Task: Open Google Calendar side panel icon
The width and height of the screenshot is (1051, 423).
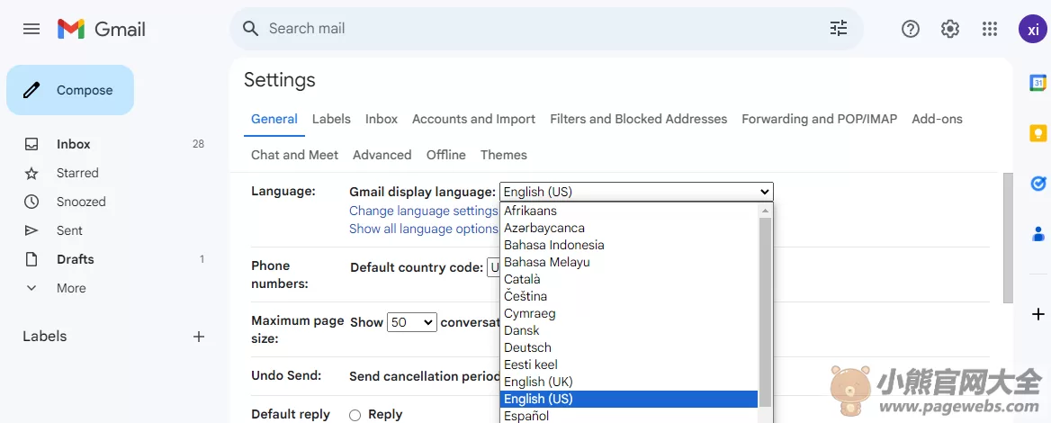Action: [x=1038, y=83]
